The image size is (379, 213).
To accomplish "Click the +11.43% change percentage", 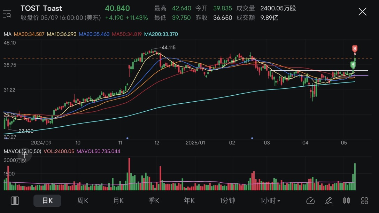I will point(137,18).
